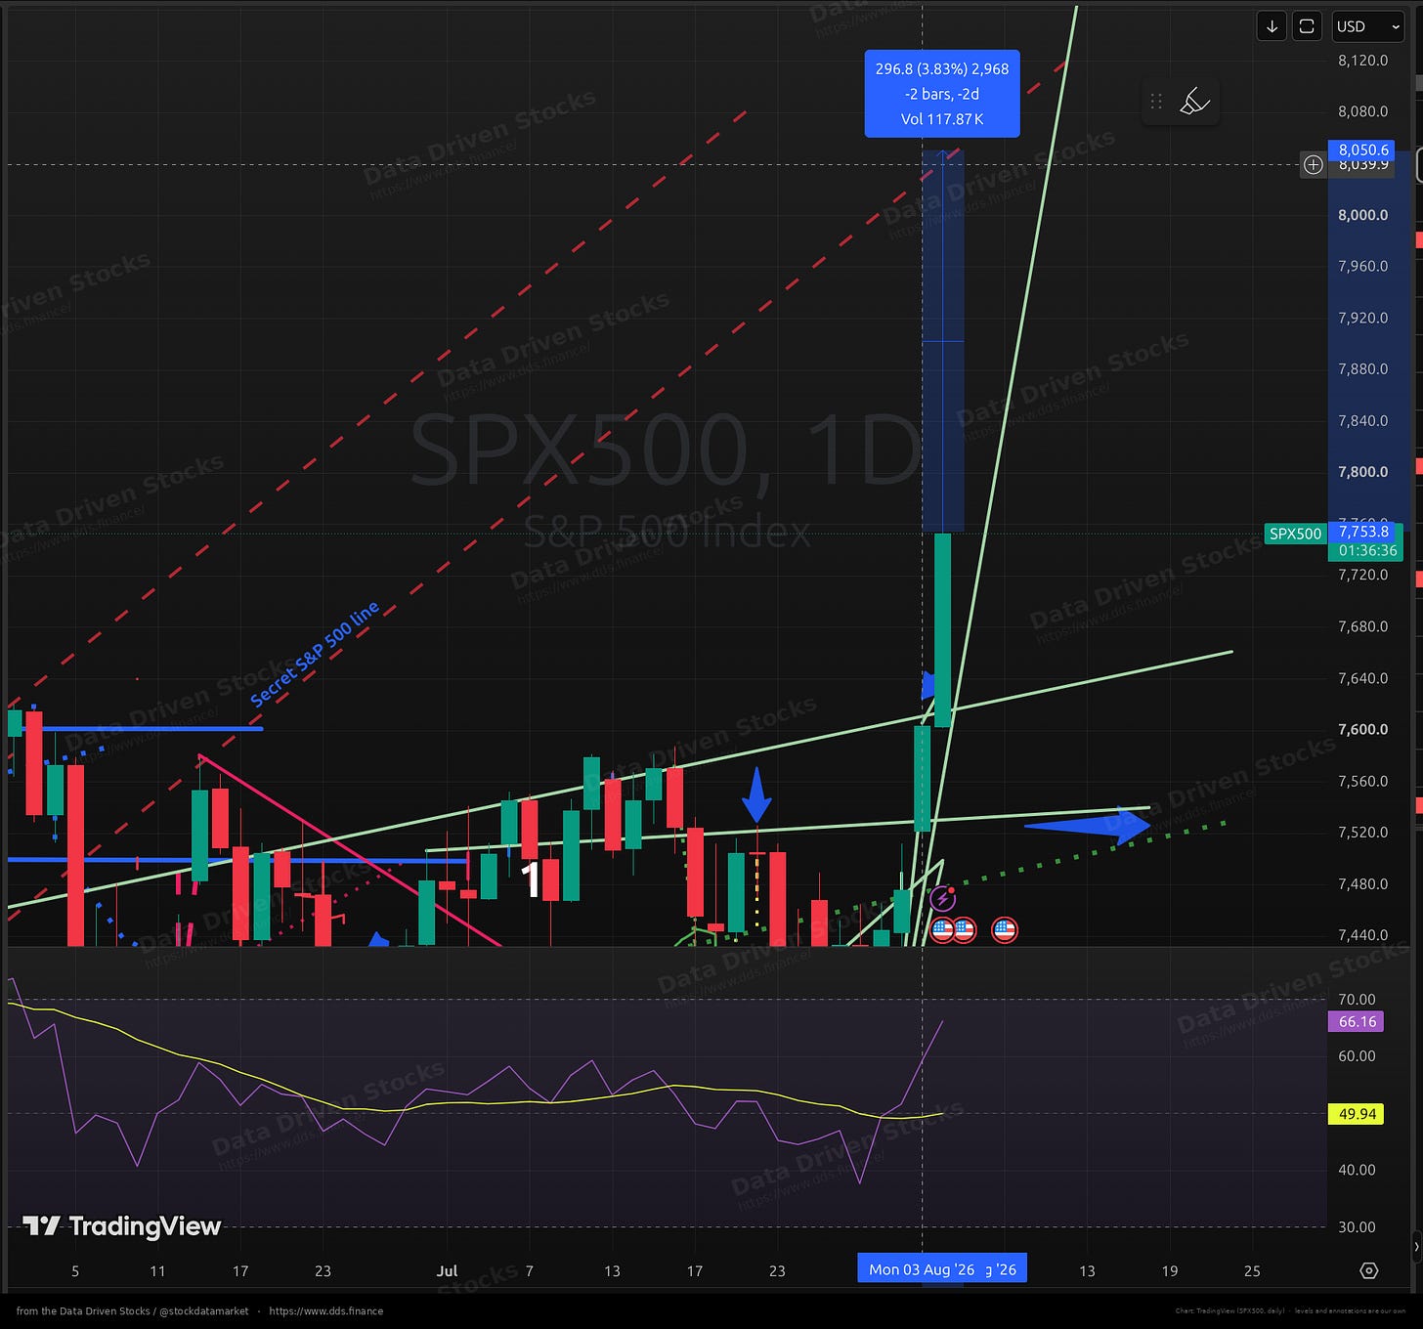Click the yellow 49.94 RSI average badge
This screenshot has width=1423, height=1329.
[1357, 1114]
